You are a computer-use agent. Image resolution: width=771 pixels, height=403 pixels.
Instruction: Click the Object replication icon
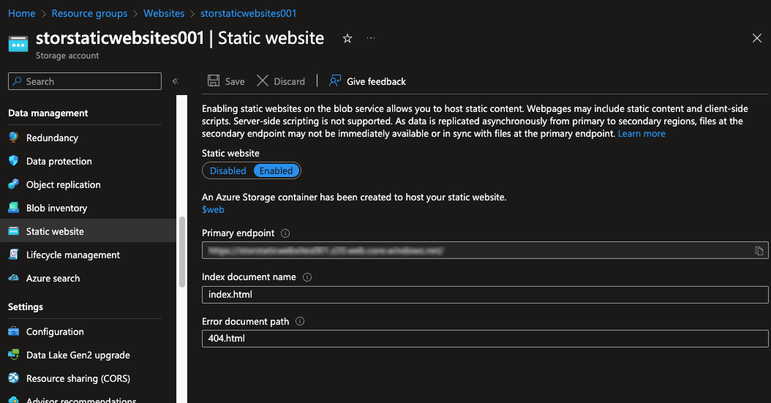click(14, 184)
